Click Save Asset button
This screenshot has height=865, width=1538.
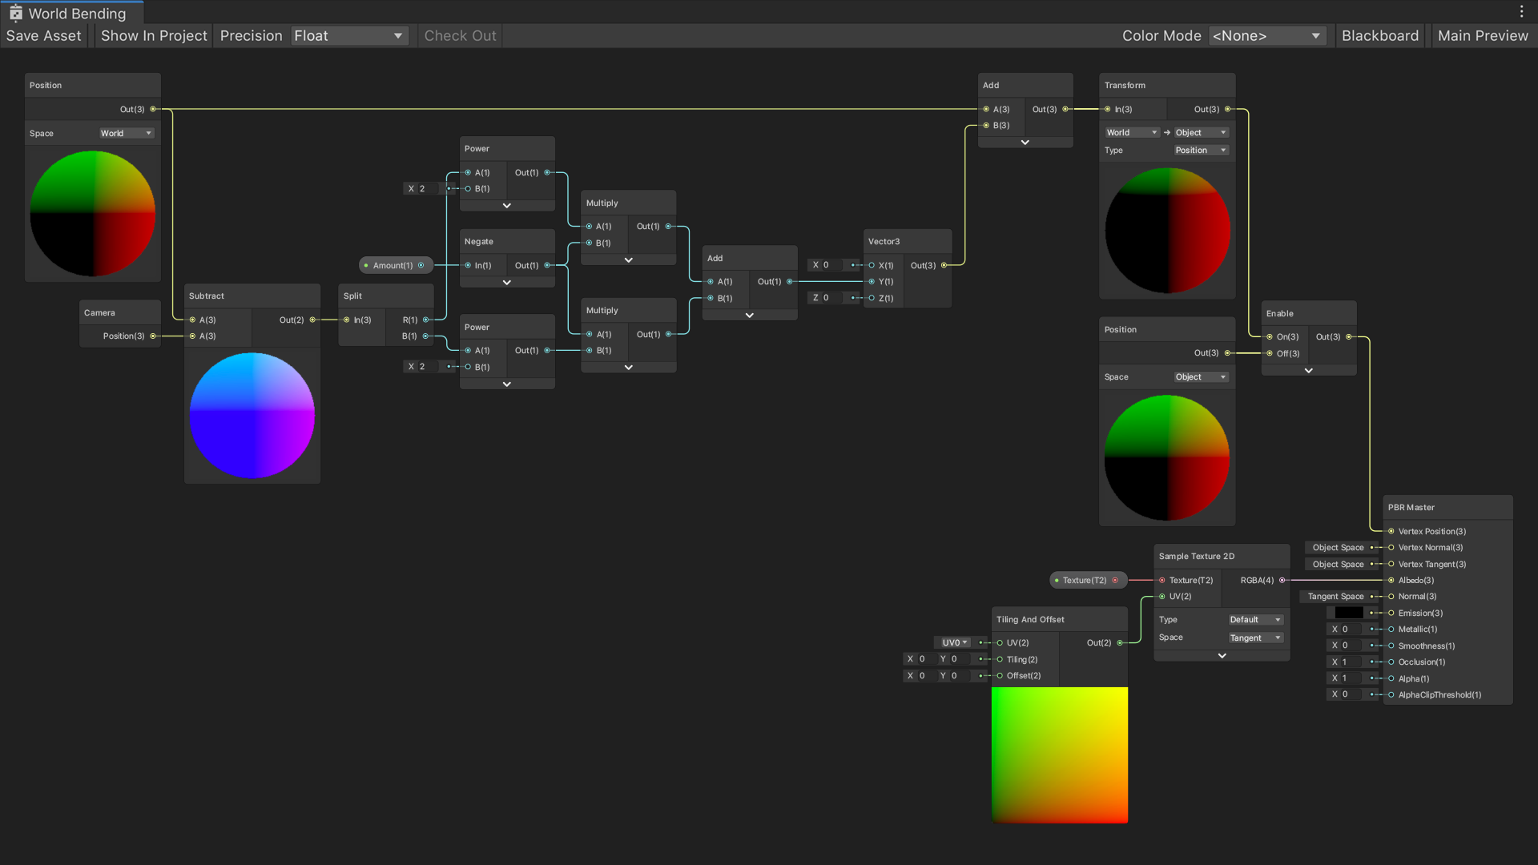44,36
